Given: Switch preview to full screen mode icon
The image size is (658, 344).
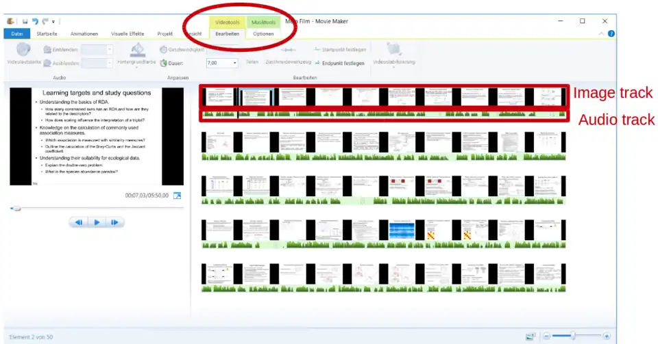Looking at the screenshot, I should pyautogui.click(x=178, y=196).
